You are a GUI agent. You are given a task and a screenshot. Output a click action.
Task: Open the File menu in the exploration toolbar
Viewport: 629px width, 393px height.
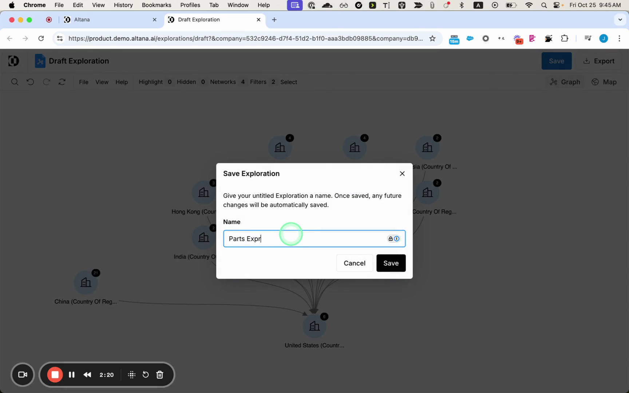coord(83,82)
